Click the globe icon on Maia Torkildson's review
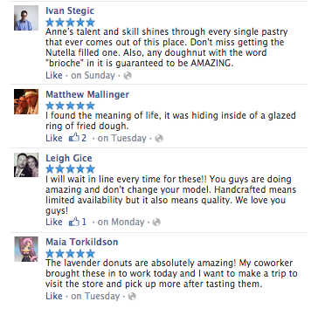The width and height of the screenshot is (318, 315). [x=132, y=297]
